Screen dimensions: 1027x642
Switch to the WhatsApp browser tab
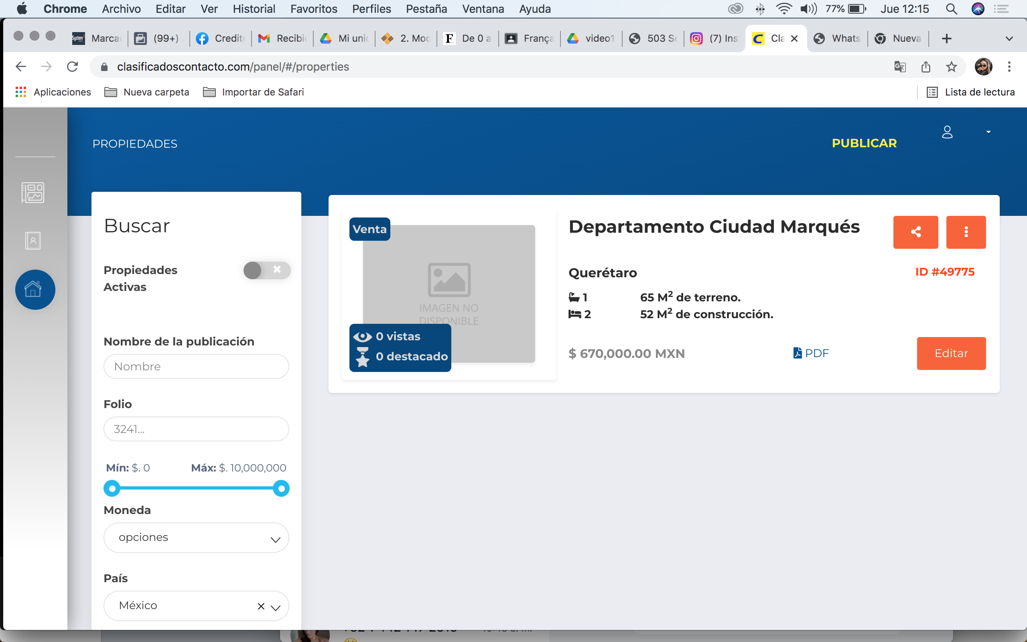(x=838, y=39)
